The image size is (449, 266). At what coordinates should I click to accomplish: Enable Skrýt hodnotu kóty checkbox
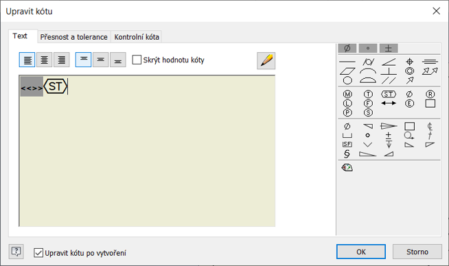pos(137,60)
